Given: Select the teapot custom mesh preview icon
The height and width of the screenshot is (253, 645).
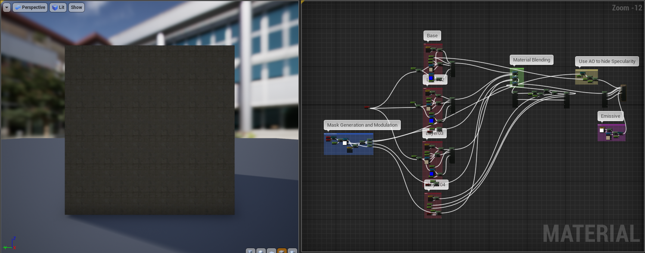Looking at the screenshot, I should [x=292, y=251].
